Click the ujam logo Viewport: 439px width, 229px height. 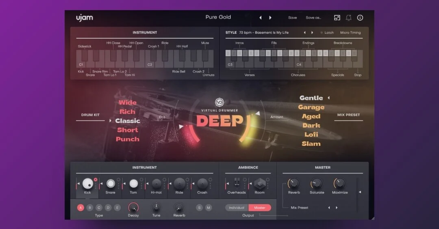coord(84,17)
